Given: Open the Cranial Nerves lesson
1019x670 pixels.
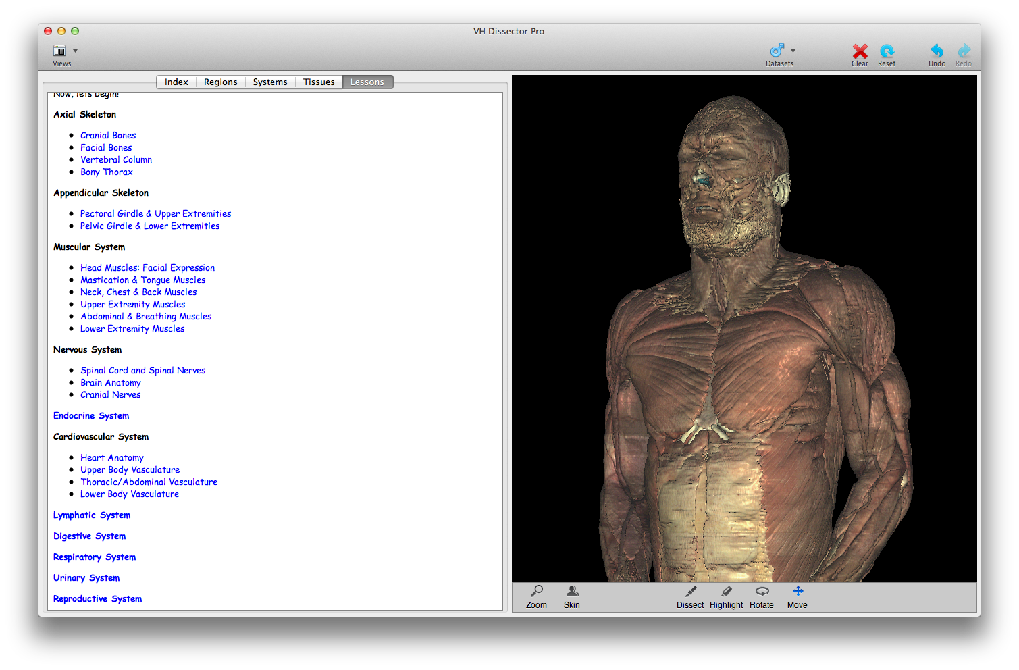Looking at the screenshot, I should (111, 394).
